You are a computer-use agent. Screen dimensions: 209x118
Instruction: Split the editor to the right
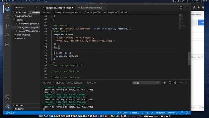181,8
